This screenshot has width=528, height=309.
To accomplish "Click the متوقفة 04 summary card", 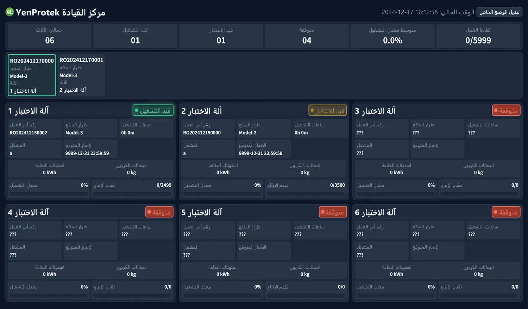I will click(307, 36).
